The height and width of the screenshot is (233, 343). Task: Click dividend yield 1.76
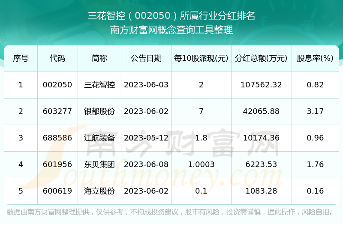coord(315,164)
